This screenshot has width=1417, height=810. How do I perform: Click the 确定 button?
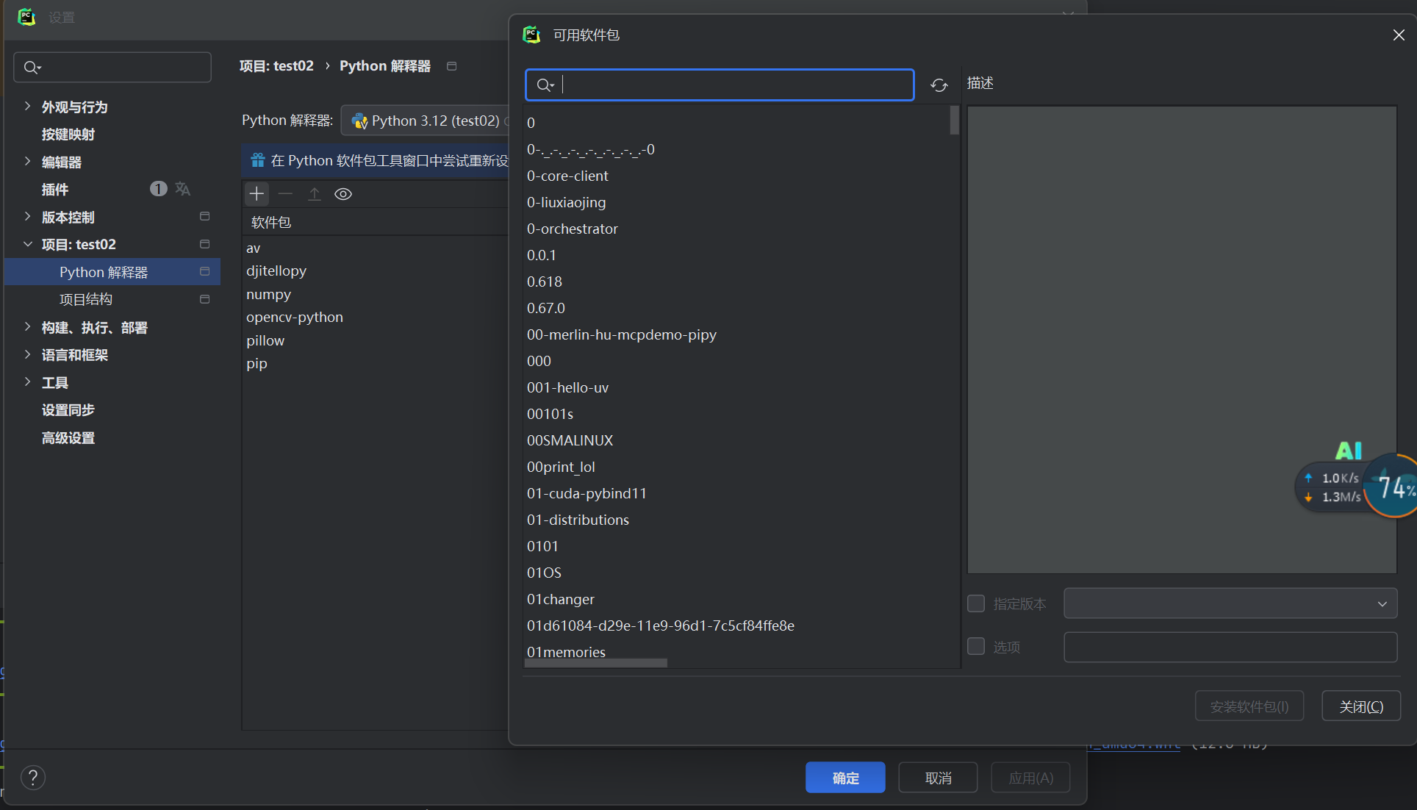pos(844,778)
